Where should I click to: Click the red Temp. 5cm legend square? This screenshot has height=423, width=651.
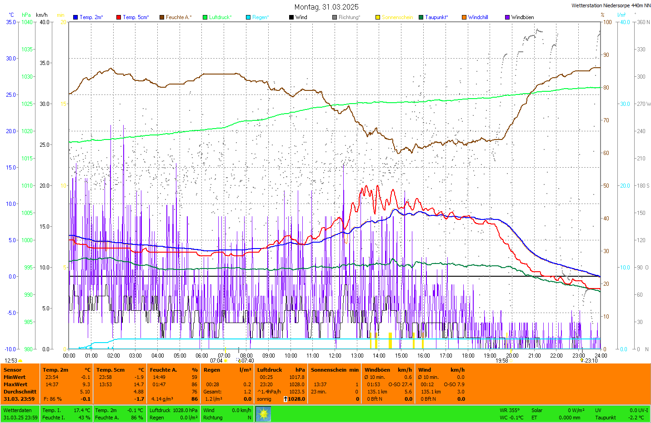pos(119,17)
